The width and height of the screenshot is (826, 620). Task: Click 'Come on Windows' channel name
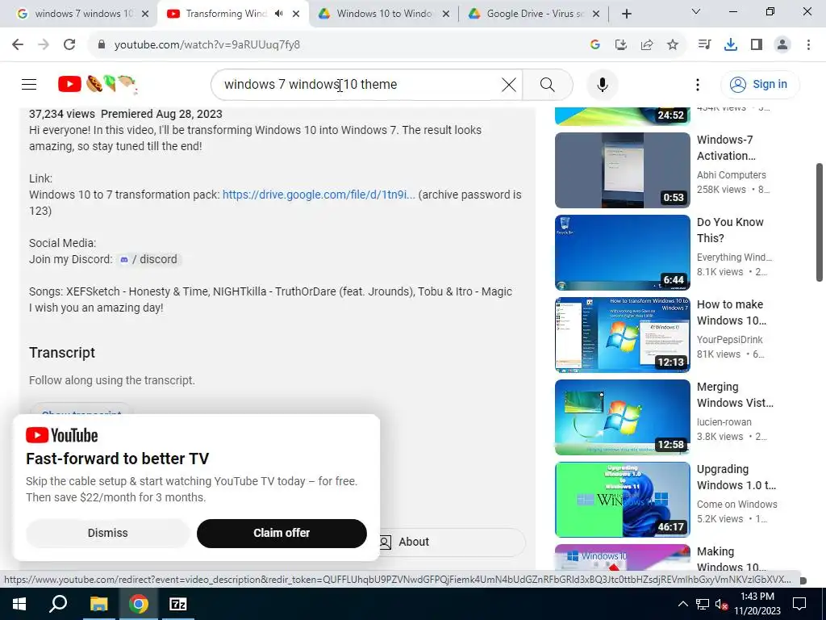pos(736,504)
